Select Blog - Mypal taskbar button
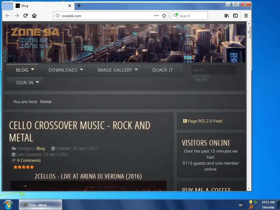This screenshot has width=280, height=210. coord(40,205)
